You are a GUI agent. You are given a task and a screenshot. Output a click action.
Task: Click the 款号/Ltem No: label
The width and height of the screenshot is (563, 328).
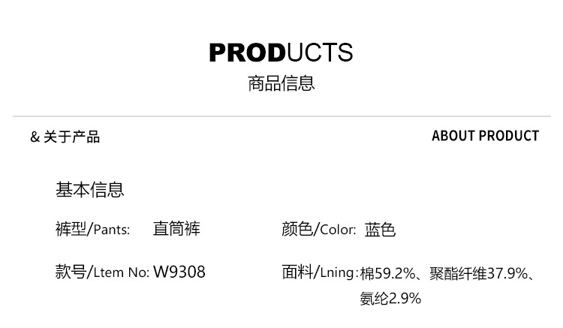tap(102, 272)
